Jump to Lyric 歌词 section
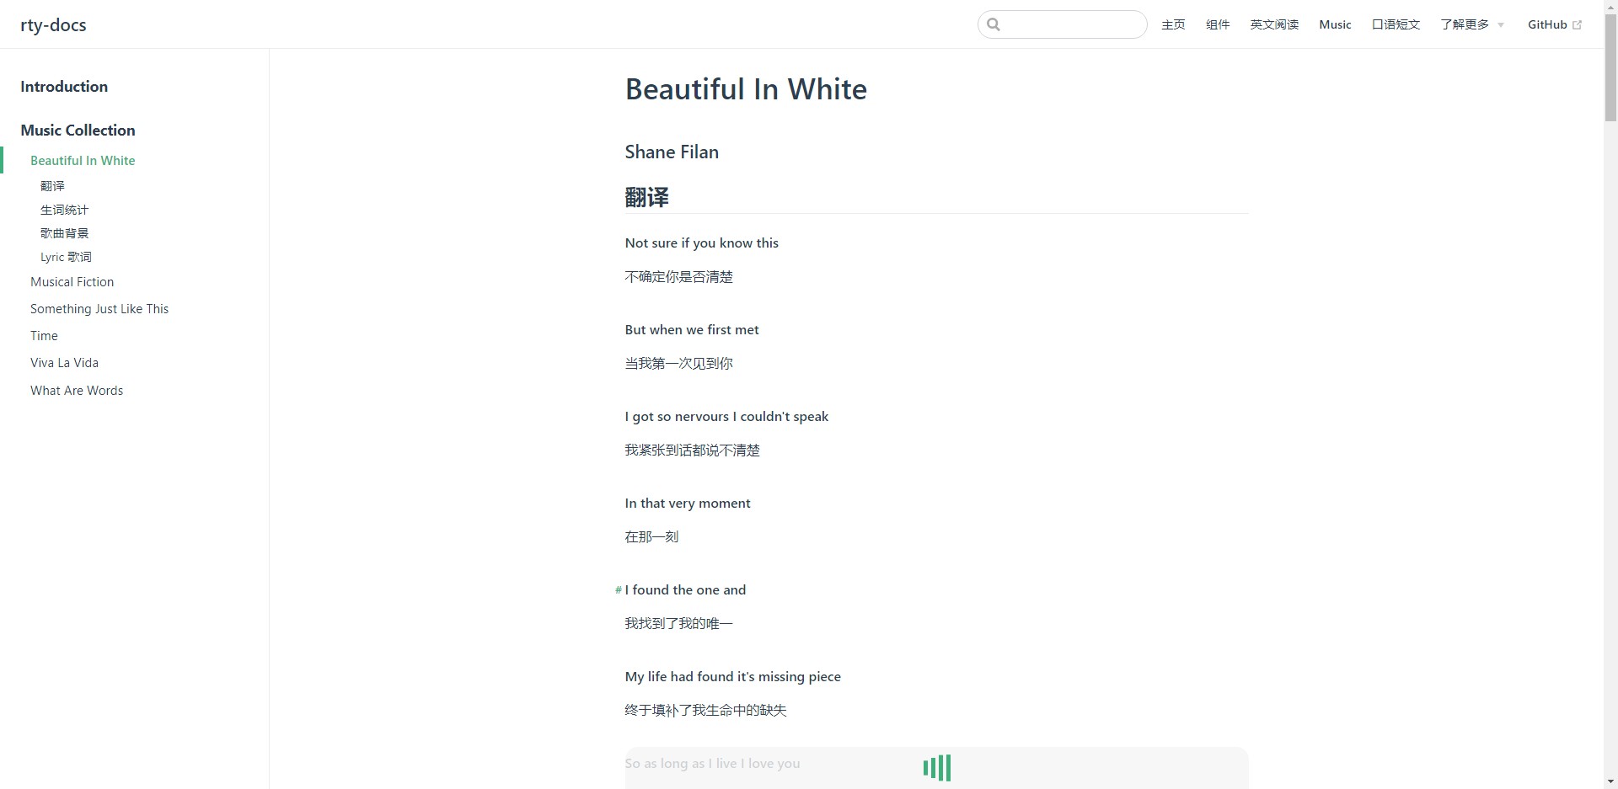The image size is (1618, 789). tap(66, 257)
